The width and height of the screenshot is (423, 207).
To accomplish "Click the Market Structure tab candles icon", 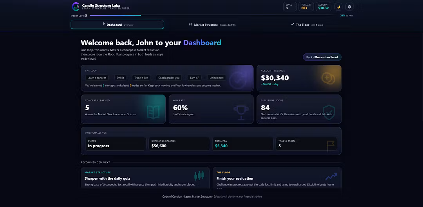I will [x=191, y=25].
